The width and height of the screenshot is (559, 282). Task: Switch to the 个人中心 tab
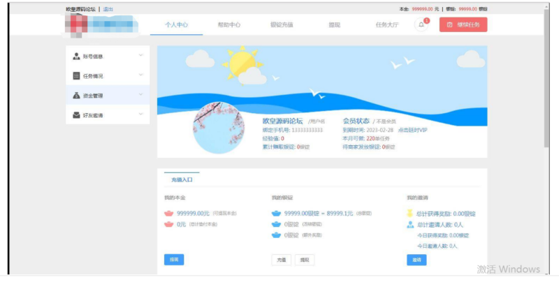point(177,24)
